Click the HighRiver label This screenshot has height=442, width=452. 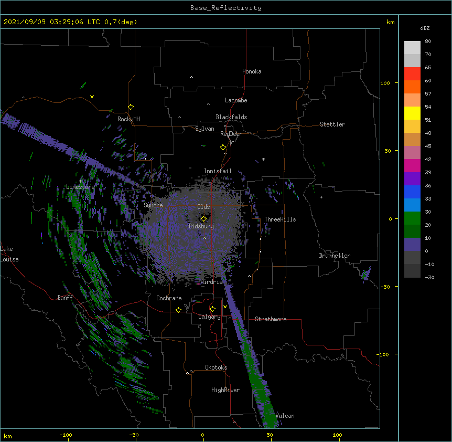click(225, 390)
